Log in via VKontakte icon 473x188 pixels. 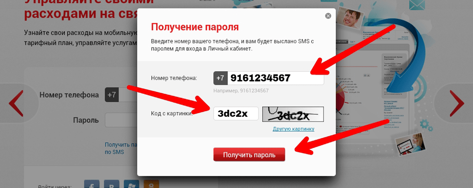[112, 184]
